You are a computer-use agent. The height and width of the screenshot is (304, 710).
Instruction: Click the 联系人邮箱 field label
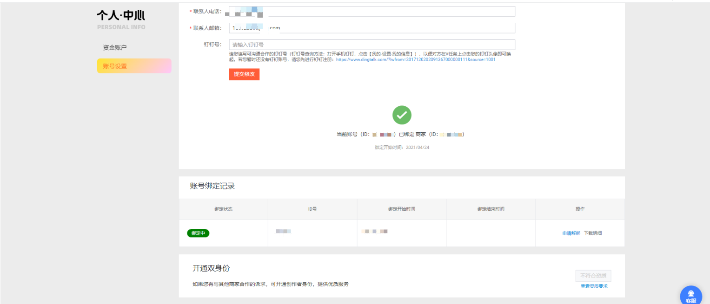point(206,28)
